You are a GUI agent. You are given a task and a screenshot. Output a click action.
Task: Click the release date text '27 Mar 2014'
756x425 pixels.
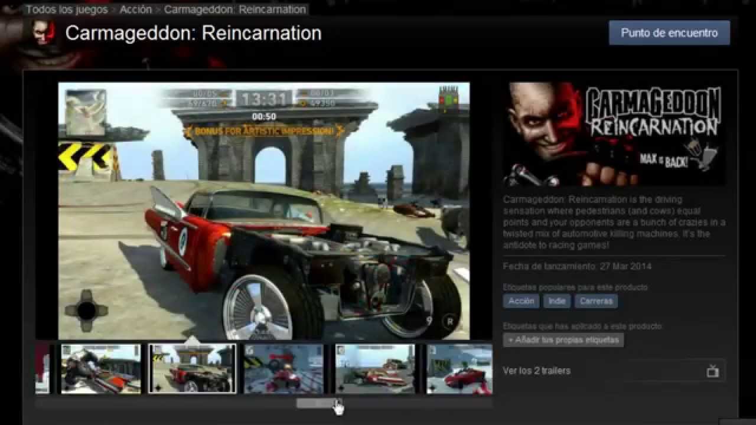[x=625, y=267]
